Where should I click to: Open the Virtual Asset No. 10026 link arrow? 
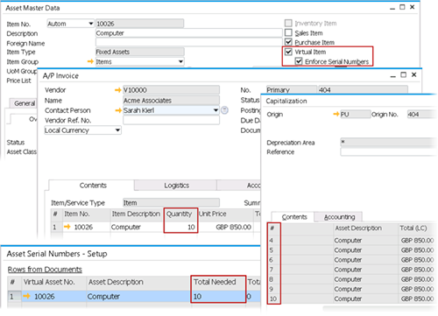coord(27,296)
